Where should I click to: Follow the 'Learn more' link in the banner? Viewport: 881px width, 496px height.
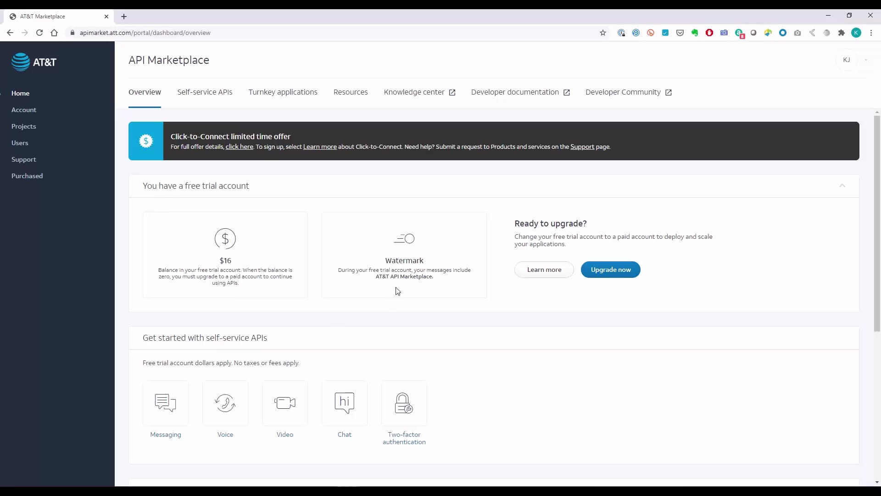(320, 147)
